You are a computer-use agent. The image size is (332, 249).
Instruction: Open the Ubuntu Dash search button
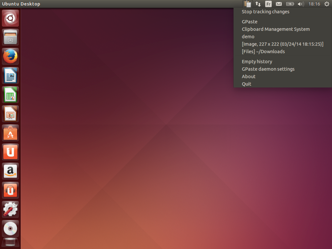click(10, 18)
